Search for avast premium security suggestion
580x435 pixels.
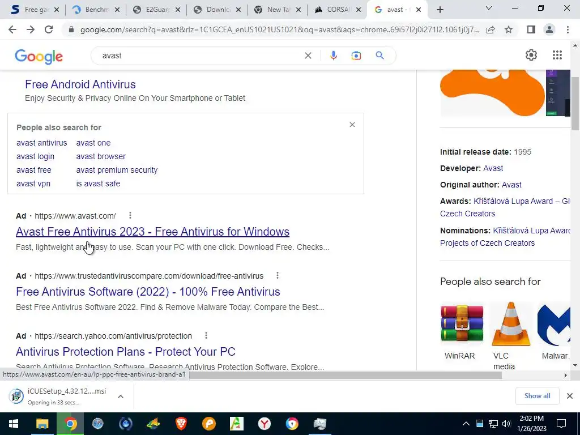click(117, 170)
